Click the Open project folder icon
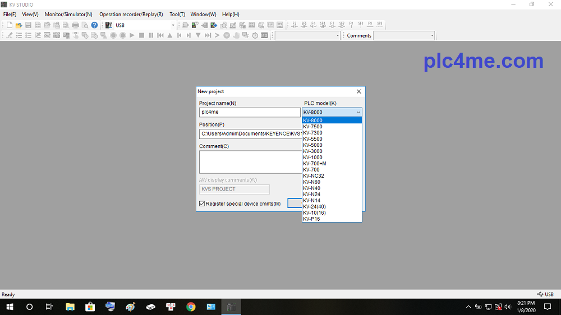This screenshot has height=315, width=561. click(19, 25)
